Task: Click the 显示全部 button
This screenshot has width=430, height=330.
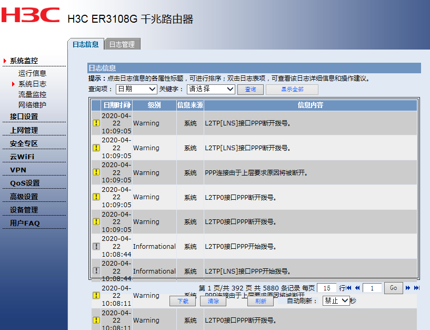Action: coord(292,89)
